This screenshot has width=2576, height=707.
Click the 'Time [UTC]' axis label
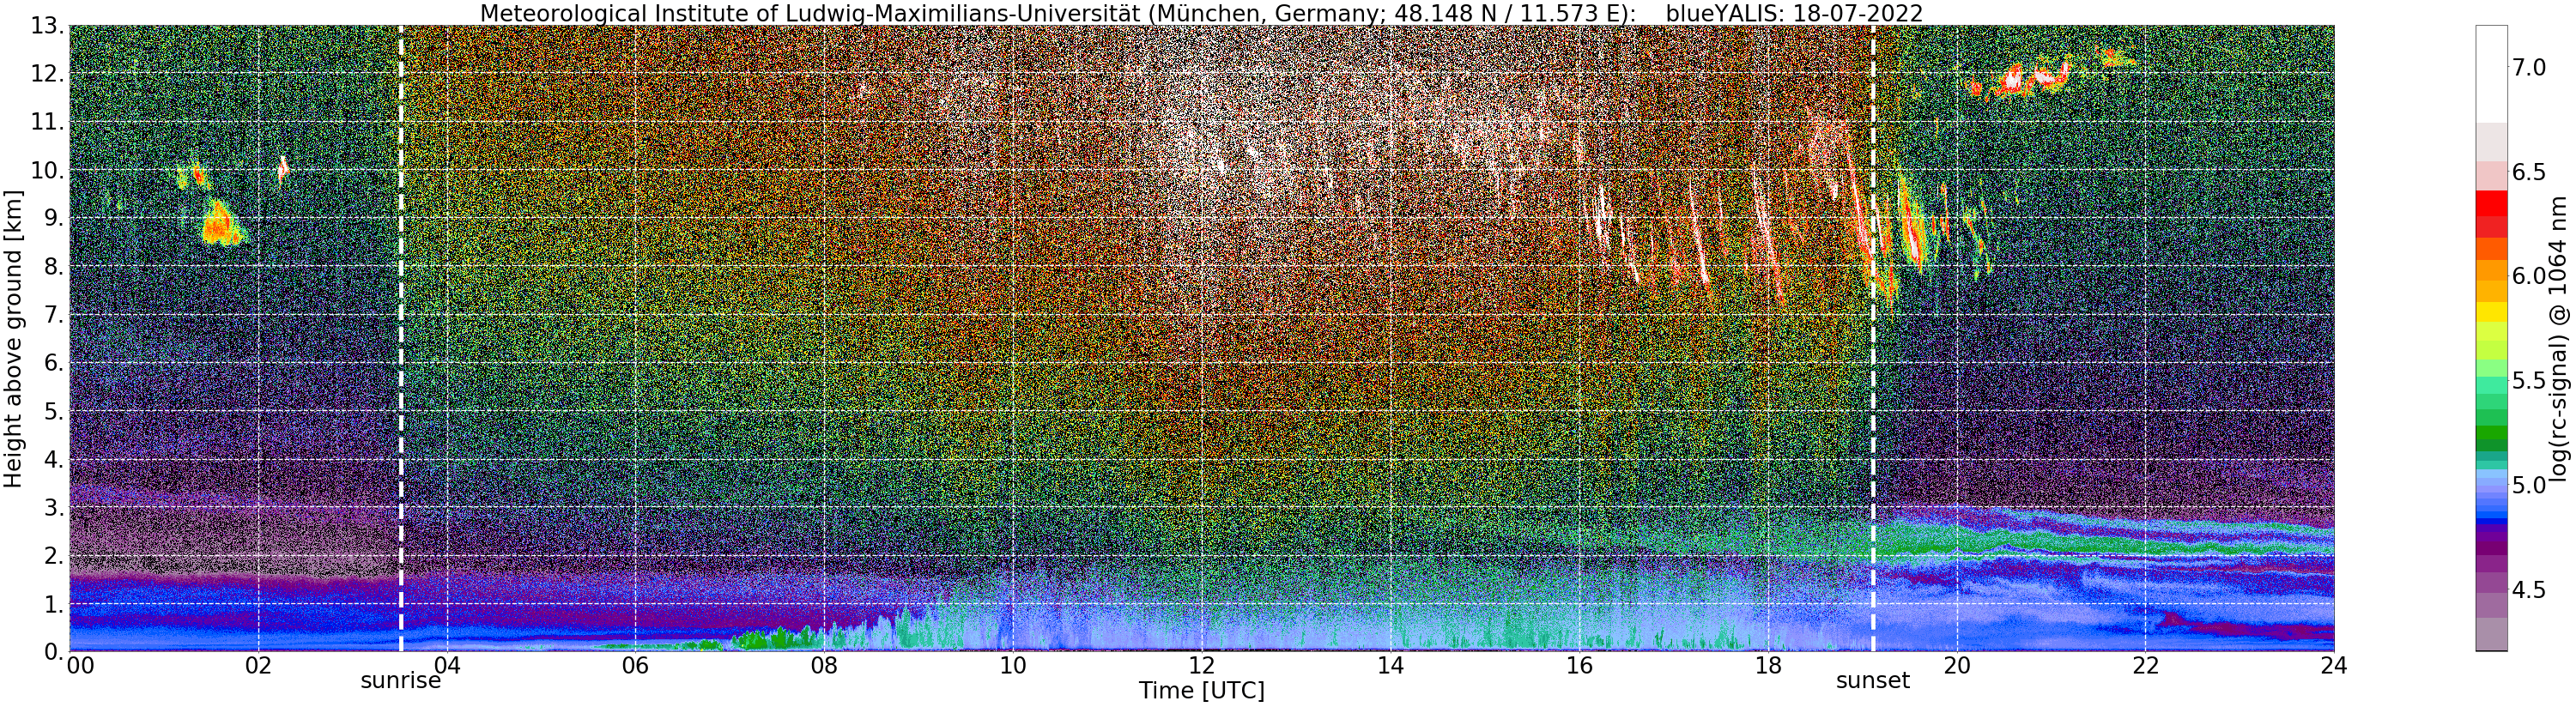(x=1201, y=691)
